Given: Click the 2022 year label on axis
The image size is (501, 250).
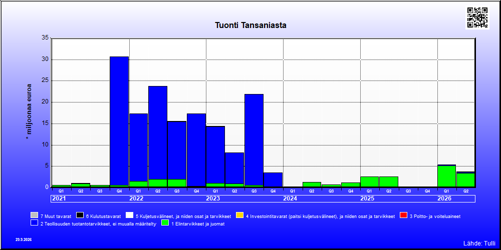Looking at the screenshot, I should (x=136, y=198).
